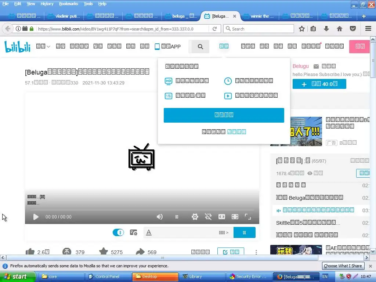Click the message envelope icon next to Belugu
Image resolution: width=376 pixels, height=282 pixels.
(x=316, y=66)
